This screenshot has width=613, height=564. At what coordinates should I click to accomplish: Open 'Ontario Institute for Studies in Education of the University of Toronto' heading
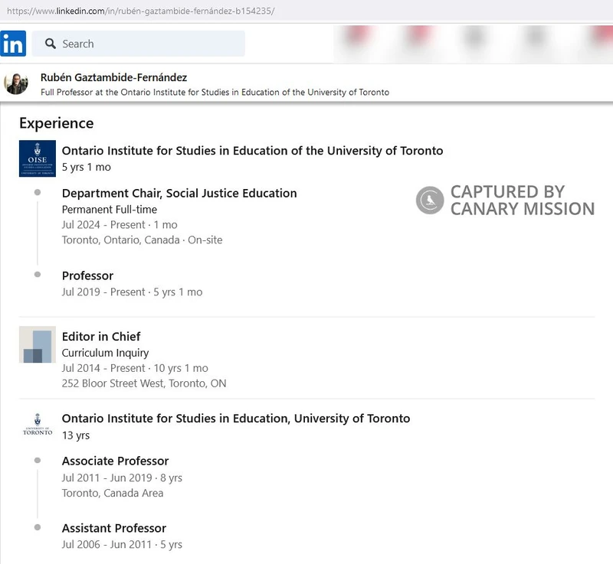click(x=253, y=151)
